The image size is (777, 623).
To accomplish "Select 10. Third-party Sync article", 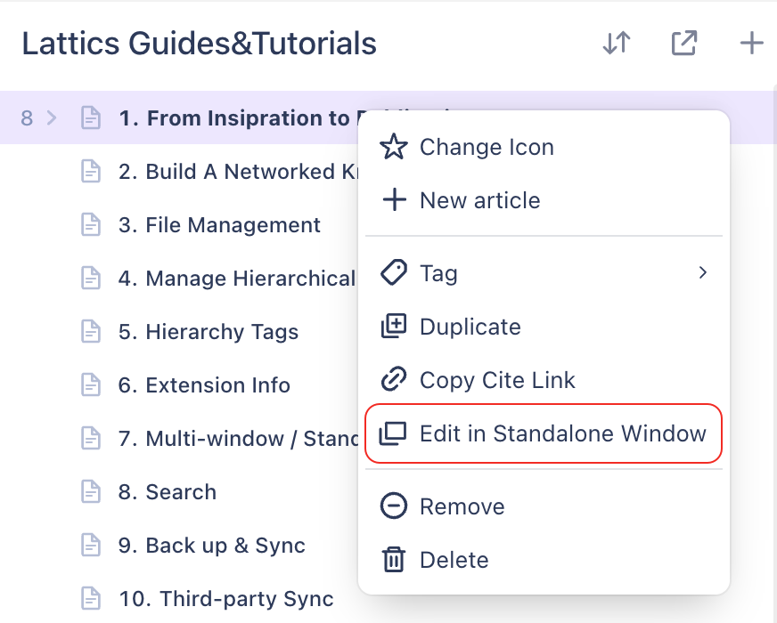I will 226,599.
